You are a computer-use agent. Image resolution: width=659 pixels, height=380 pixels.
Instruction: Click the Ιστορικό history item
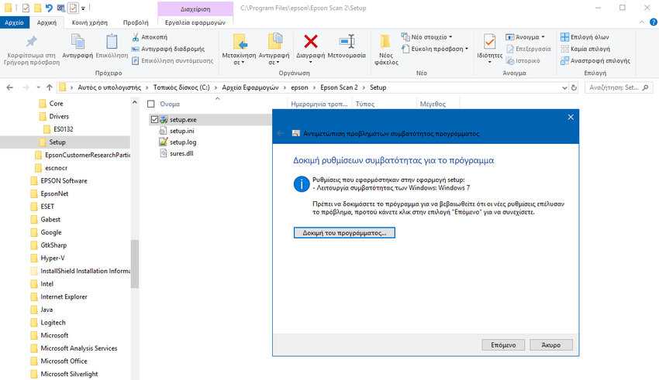click(523, 61)
